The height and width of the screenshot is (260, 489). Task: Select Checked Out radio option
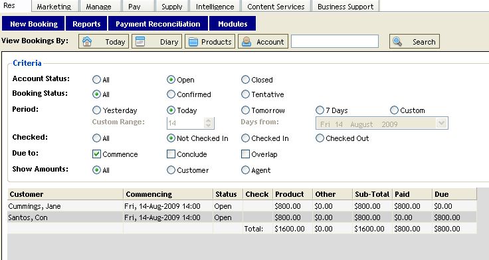coord(320,138)
